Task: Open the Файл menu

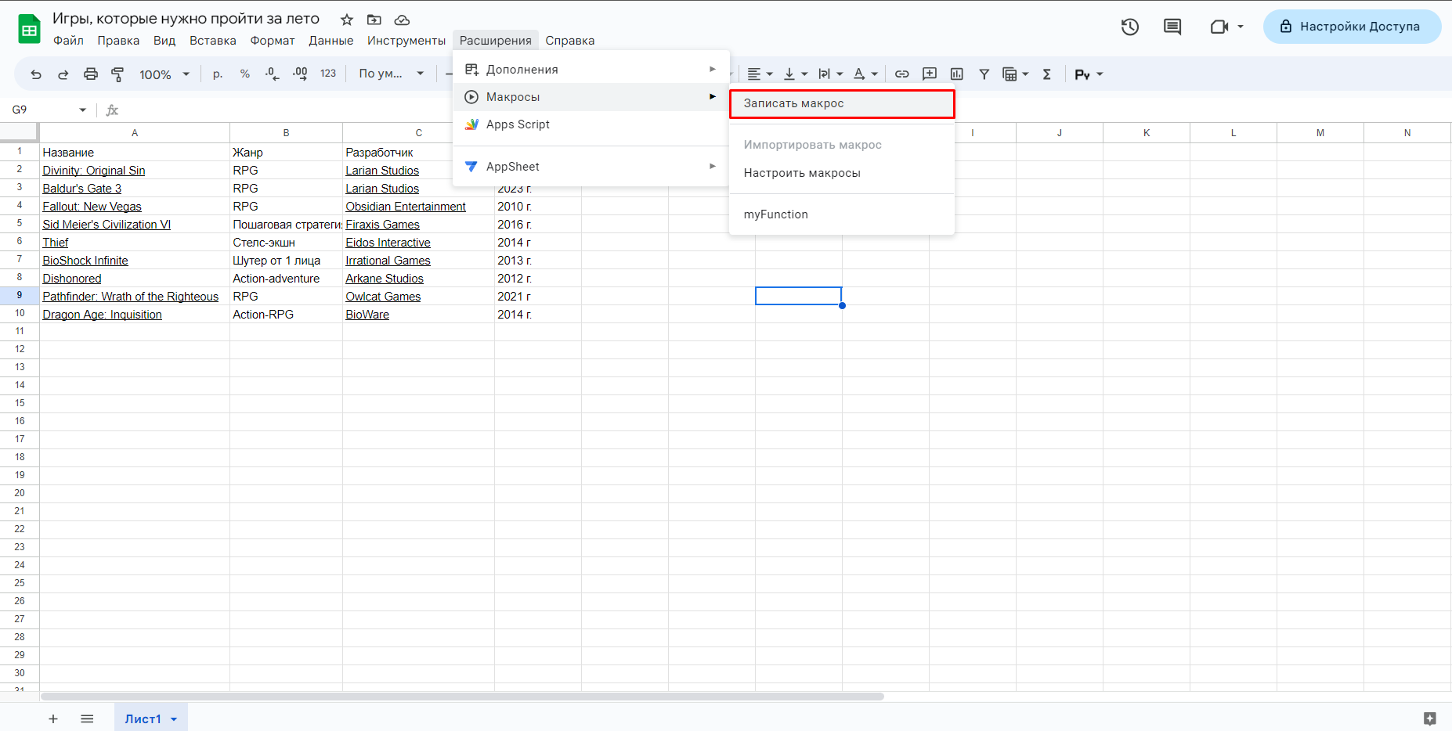Action: point(68,41)
